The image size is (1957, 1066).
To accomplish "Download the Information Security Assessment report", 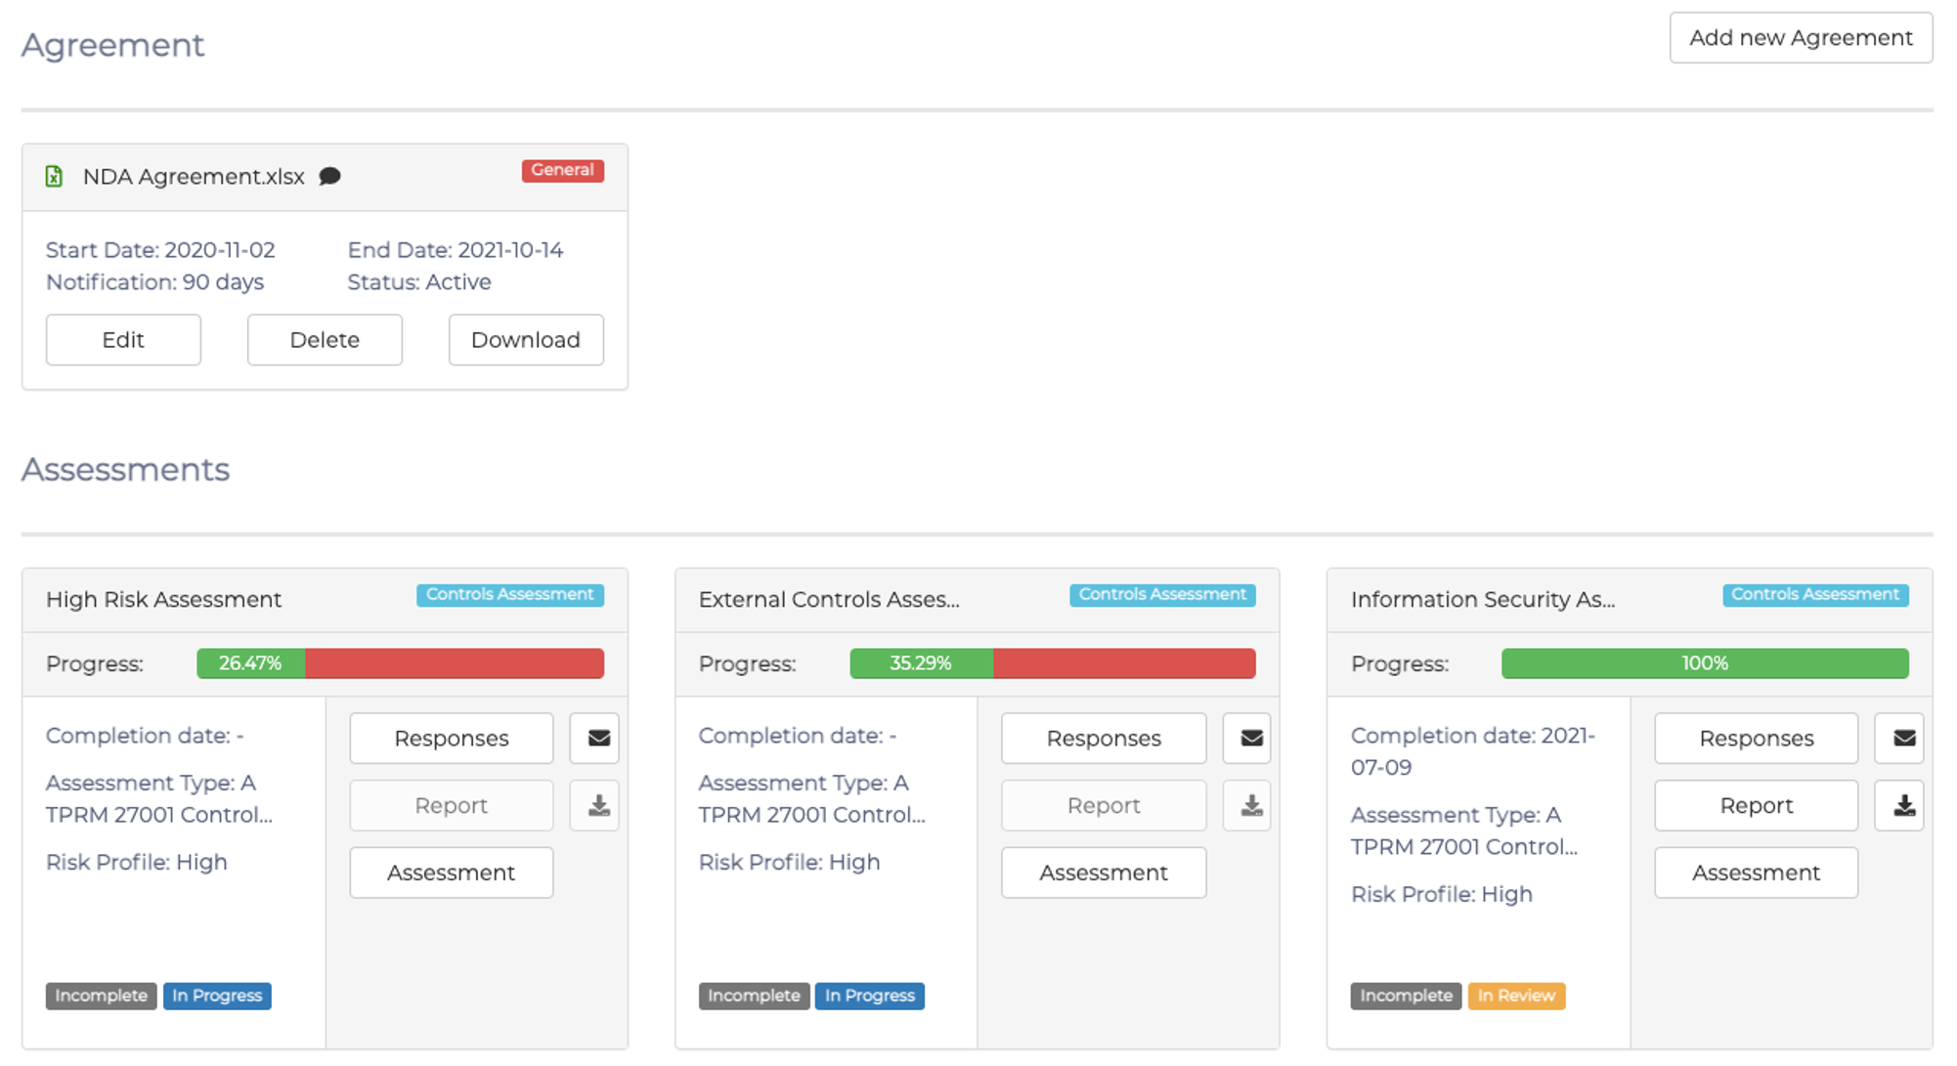I will [1903, 805].
